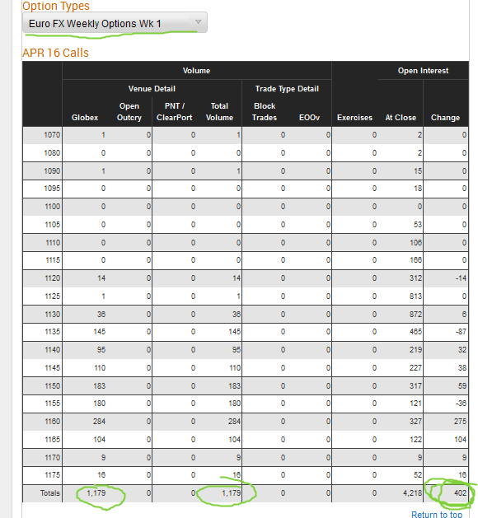Click the Totals row label
This screenshot has height=518, width=478.
click(50, 493)
